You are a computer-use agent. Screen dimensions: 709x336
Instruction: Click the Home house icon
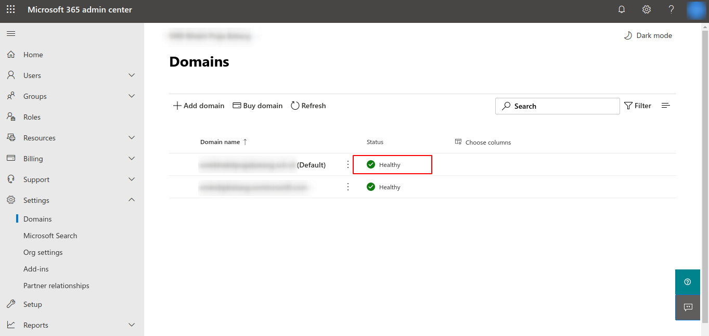point(11,55)
